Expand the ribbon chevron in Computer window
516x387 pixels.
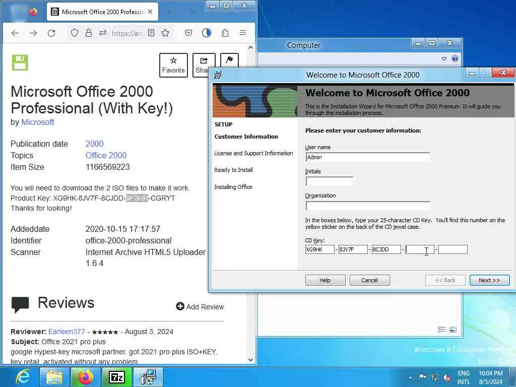444,58
